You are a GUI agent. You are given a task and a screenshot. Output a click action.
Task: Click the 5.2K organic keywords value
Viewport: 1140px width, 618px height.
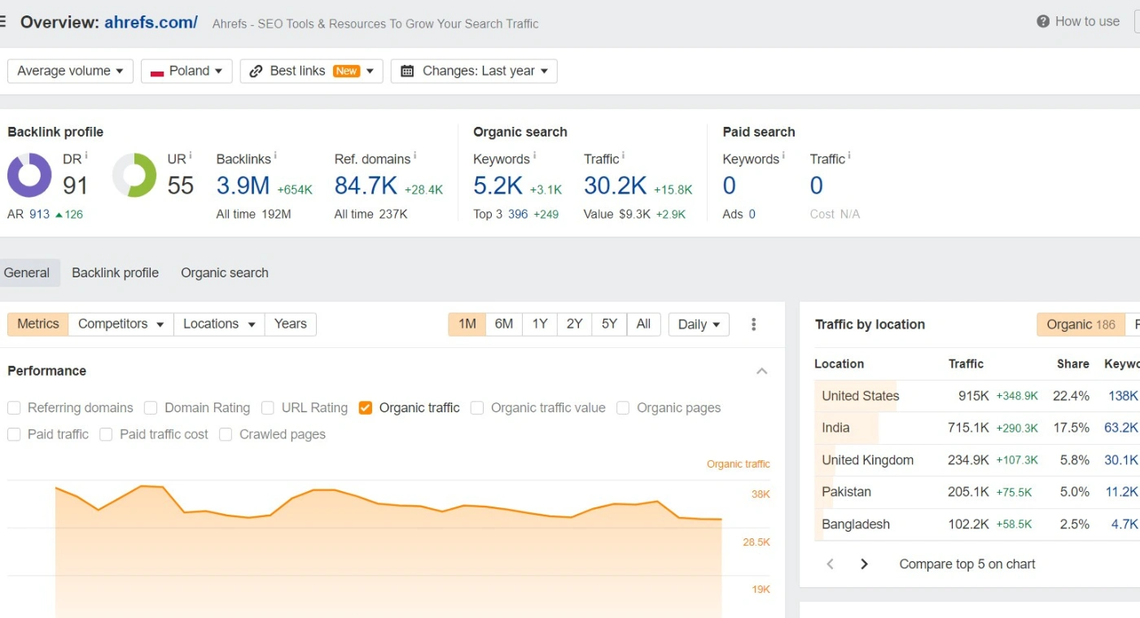click(498, 186)
